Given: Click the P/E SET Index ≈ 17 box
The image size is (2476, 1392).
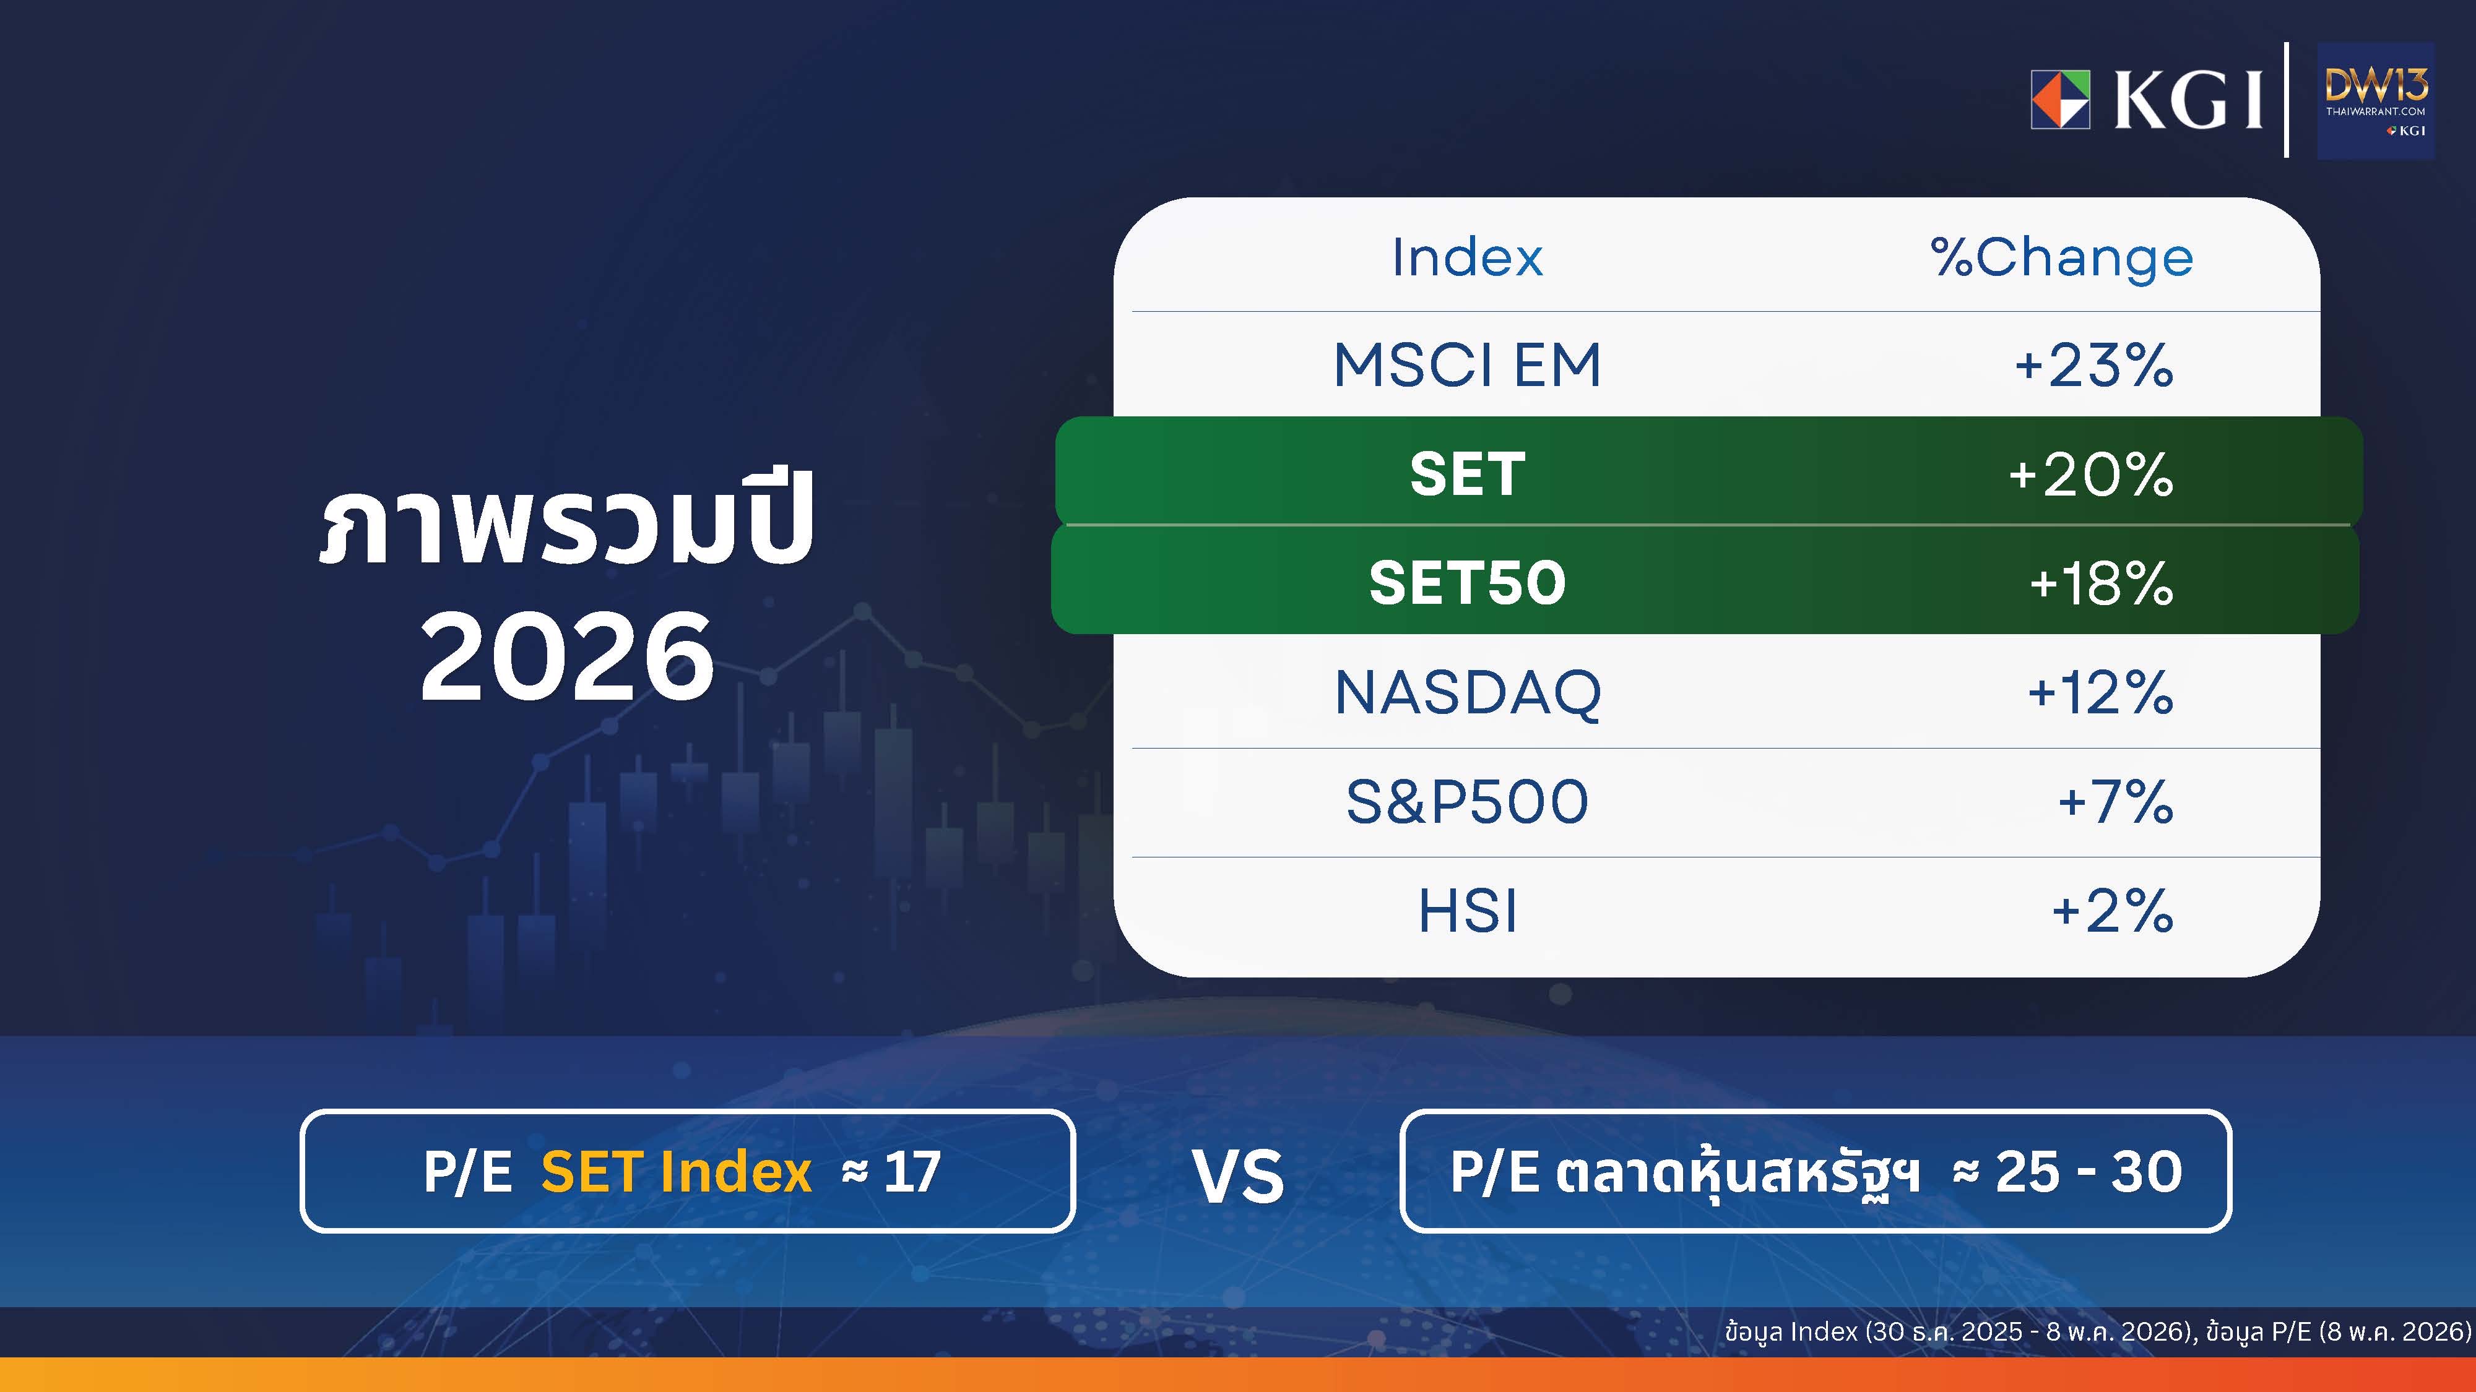Looking at the screenshot, I should (x=687, y=1171).
